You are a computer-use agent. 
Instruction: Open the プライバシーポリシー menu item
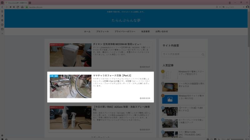[125, 31]
